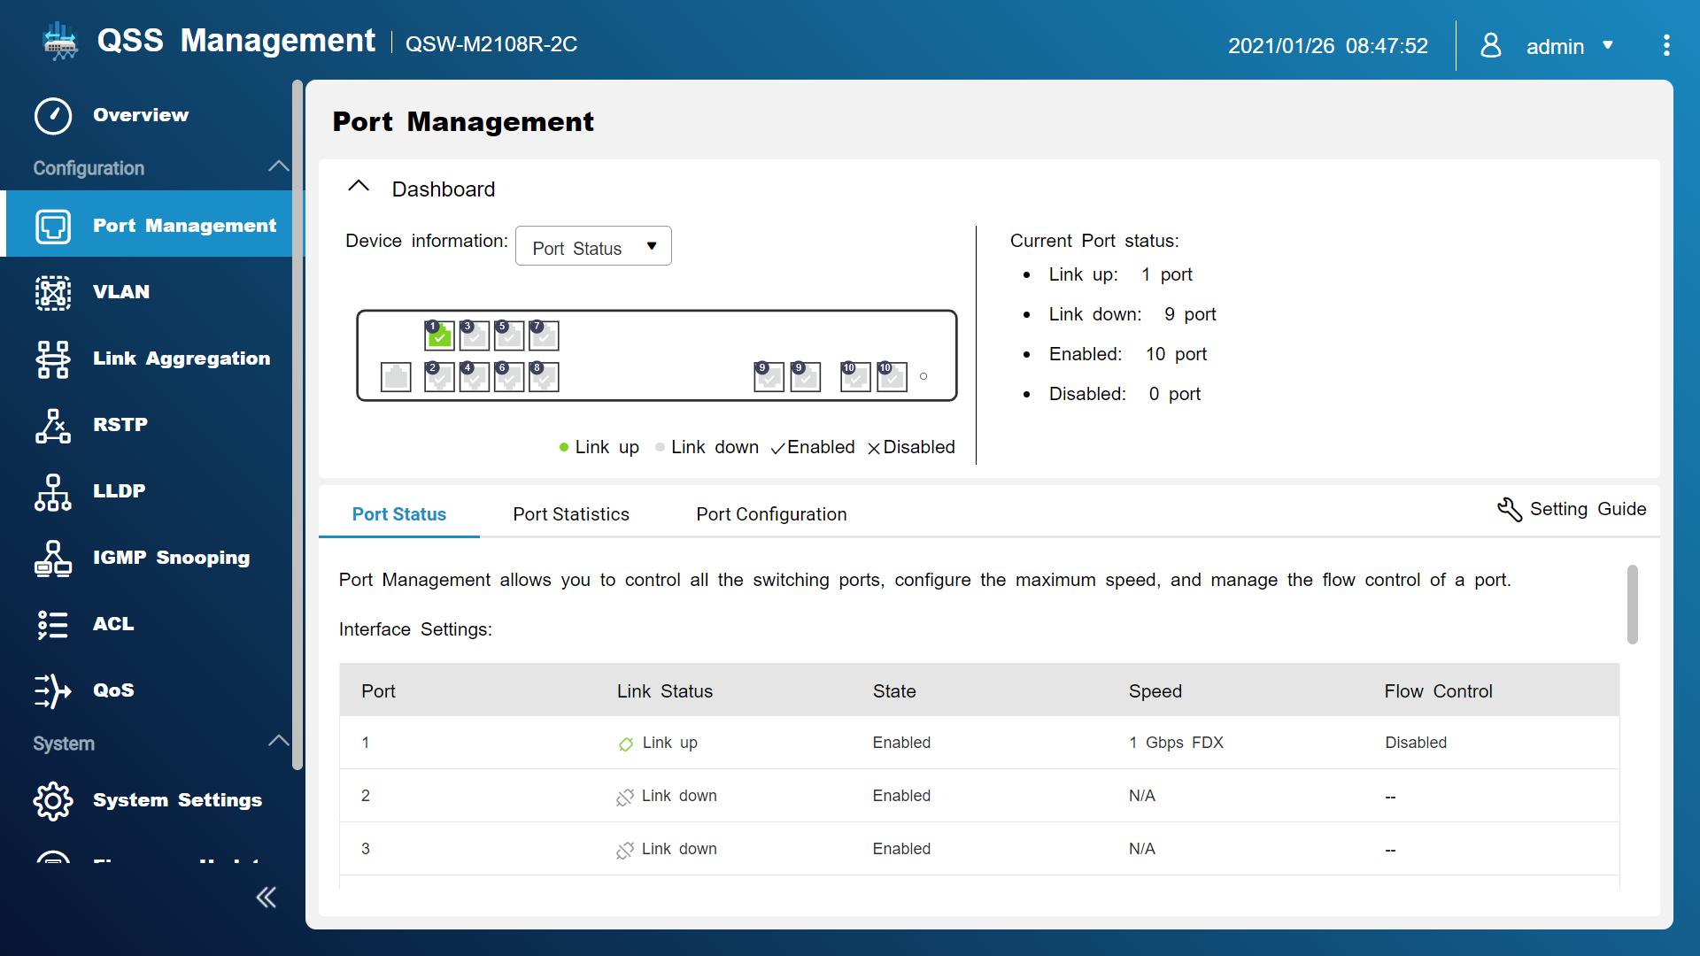Open the ACL list icon
This screenshot has height=956, width=1700.
click(53, 624)
